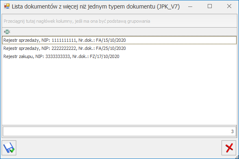This screenshot has height=159, width=239.
Task: Select row with NIP 1111111111 FA/15/10/2020
Action: click(x=119, y=40)
